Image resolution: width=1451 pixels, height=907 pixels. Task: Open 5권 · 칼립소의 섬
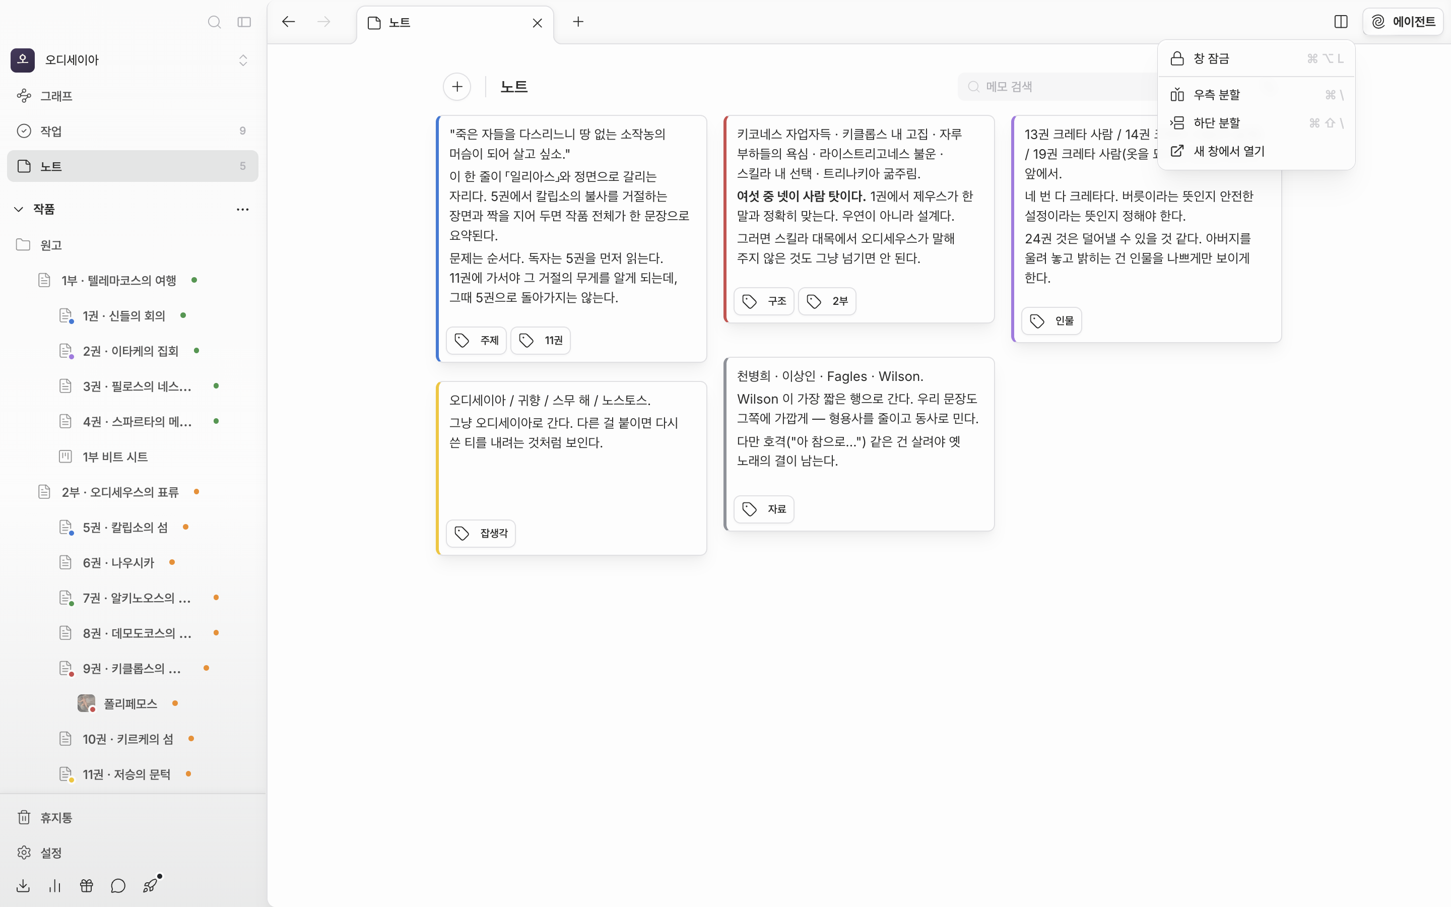[x=125, y=527]
